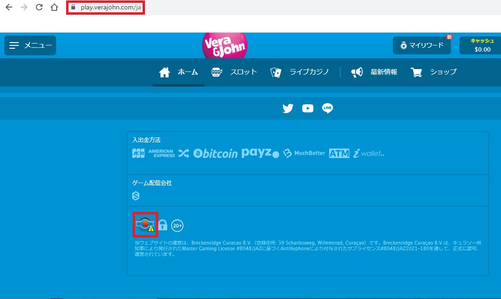Select the JCB payment logo

(138, 153)
